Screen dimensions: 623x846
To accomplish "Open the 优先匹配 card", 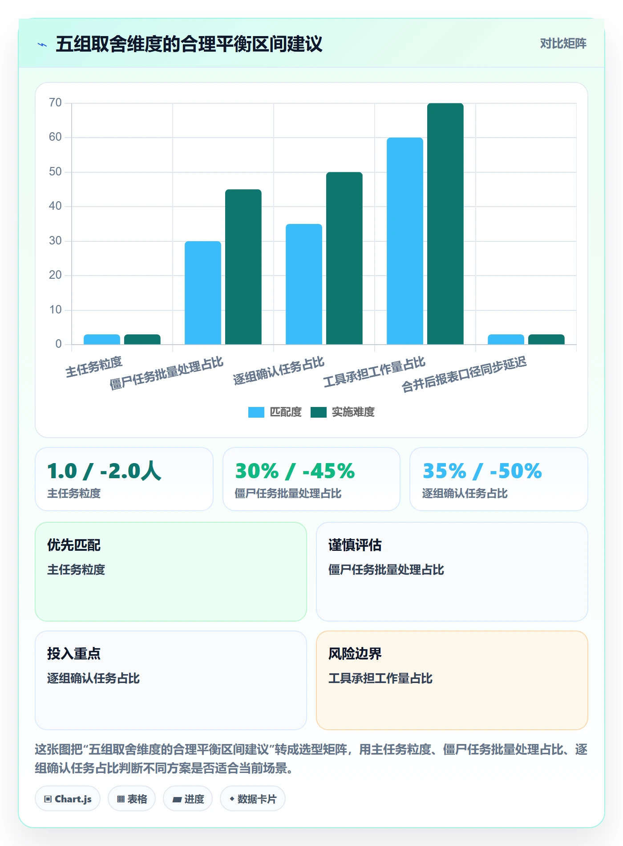I will pos(171,572).
